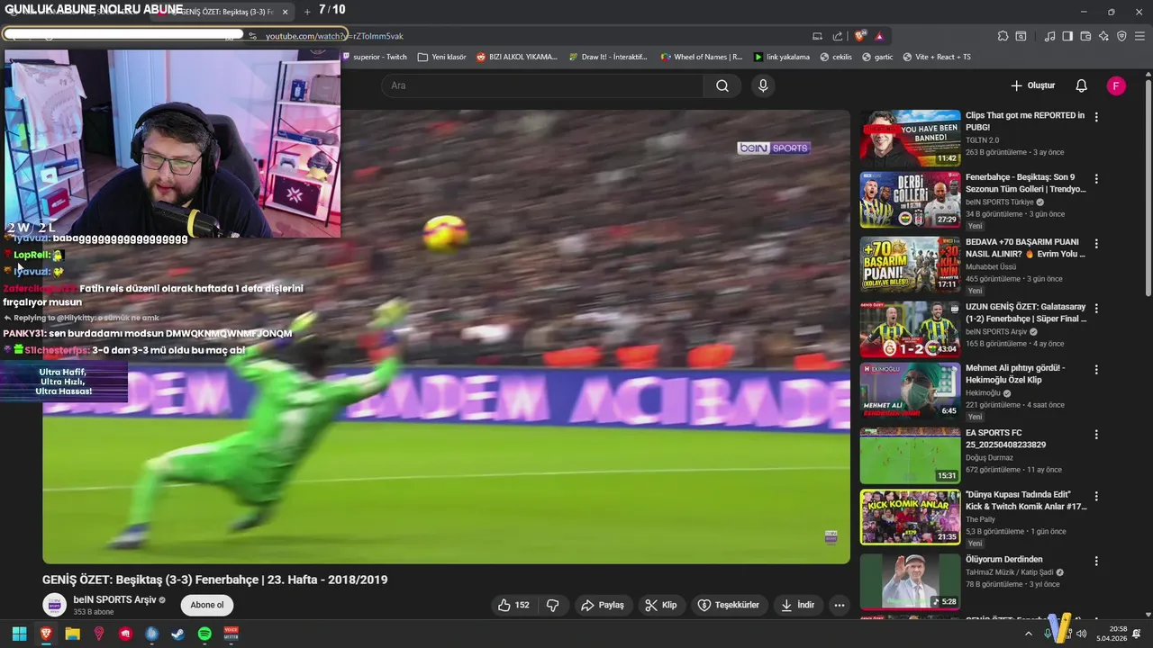This screenshot has width=1153, height=648.
Task: Open the BIZI ALKOL YIKAMA bookmark
Action: (517, 57)
